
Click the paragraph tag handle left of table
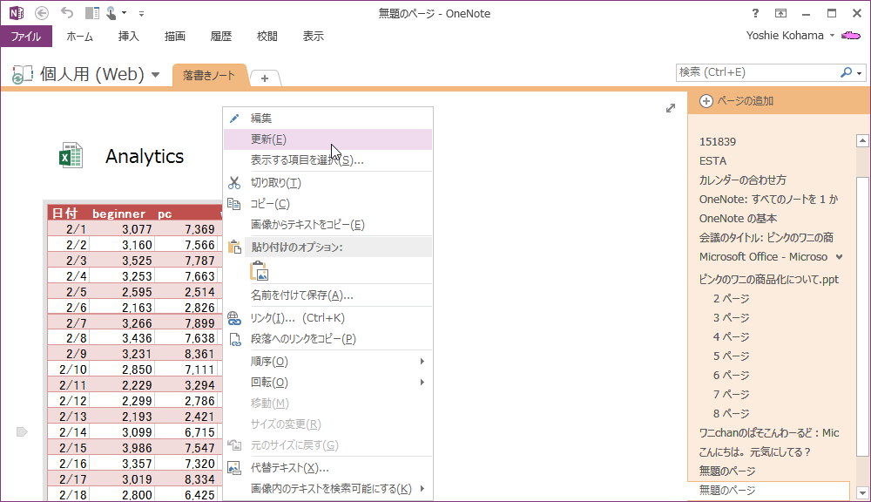[22, 432]
